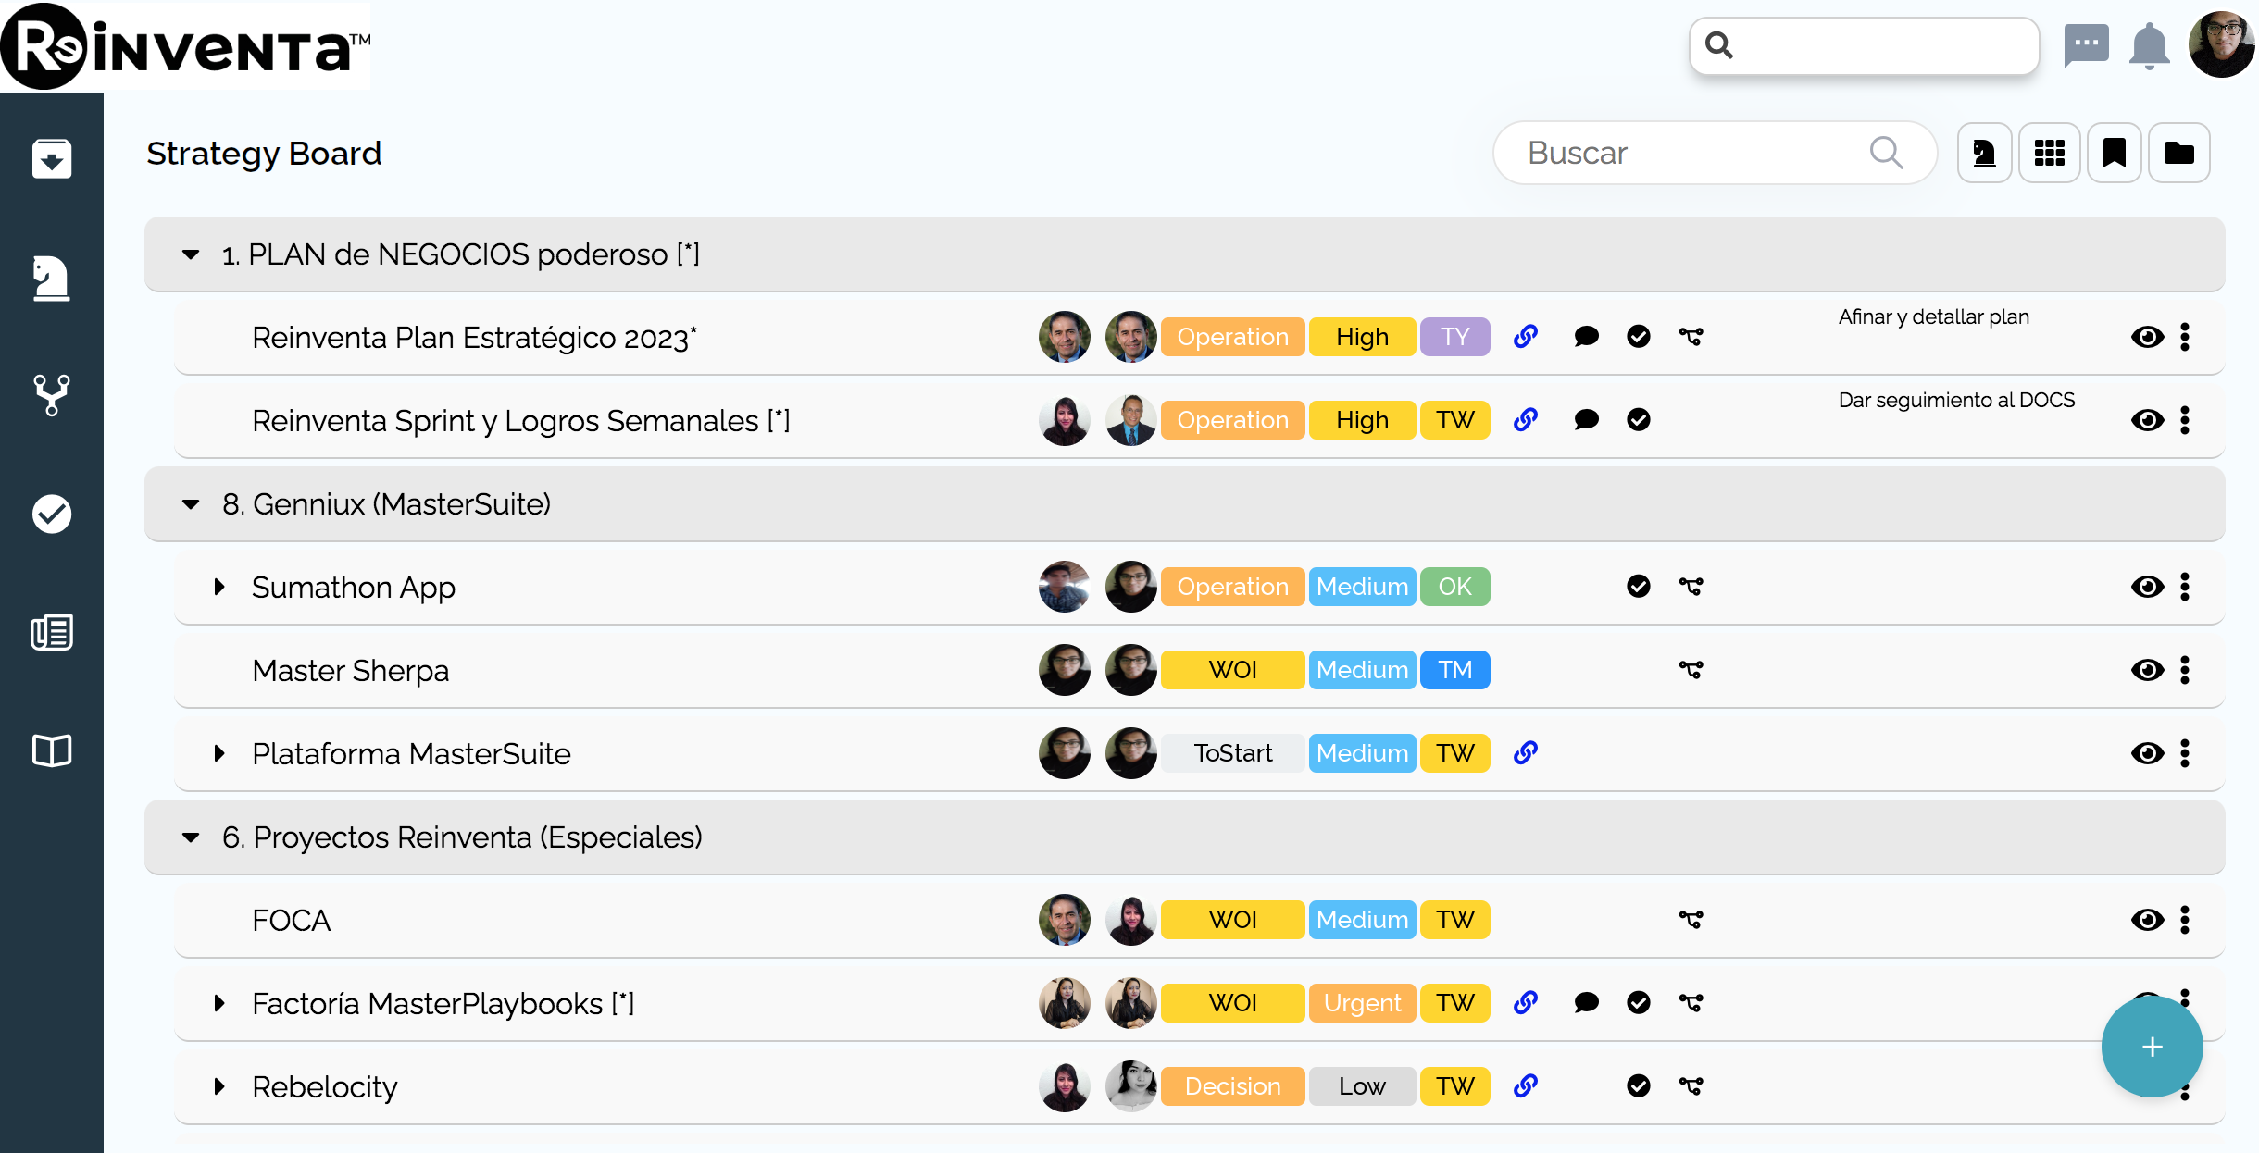
Task: Collapse the 6. Proyectos Reinventa (Especiales) group
Action: point(191,837)
